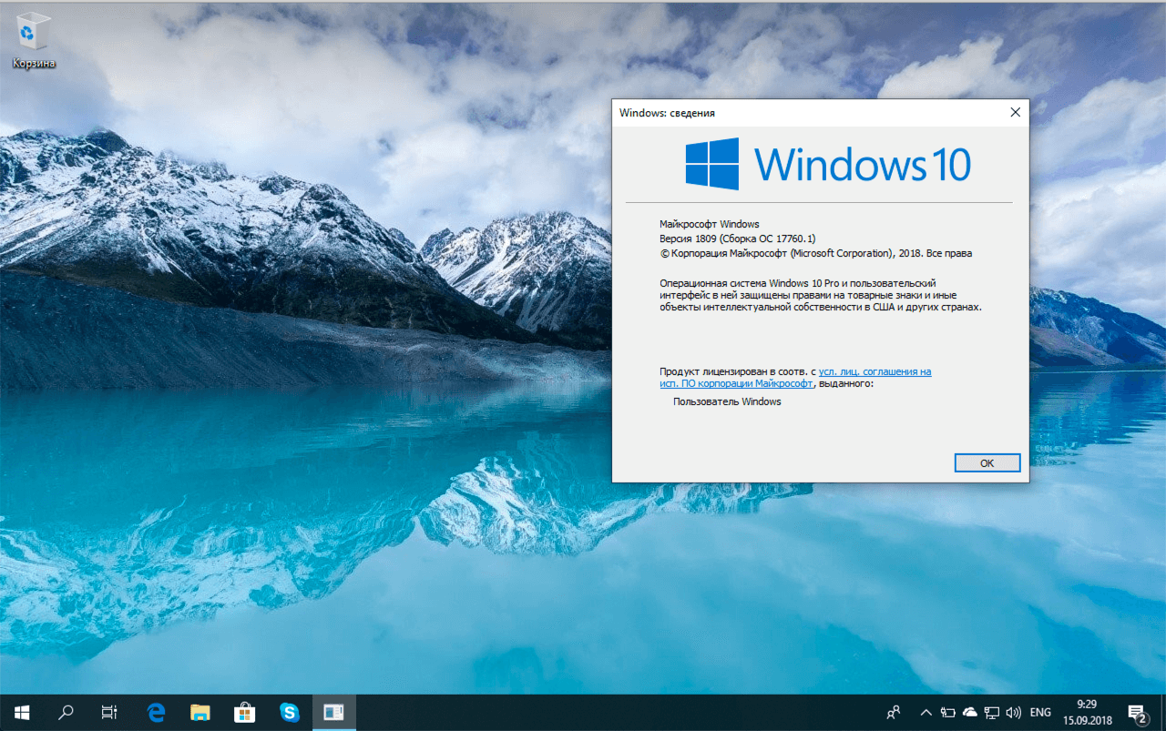This screenshot has height=731, width=1166.
Task: Open the Start menu
Action: click(22, 712)
